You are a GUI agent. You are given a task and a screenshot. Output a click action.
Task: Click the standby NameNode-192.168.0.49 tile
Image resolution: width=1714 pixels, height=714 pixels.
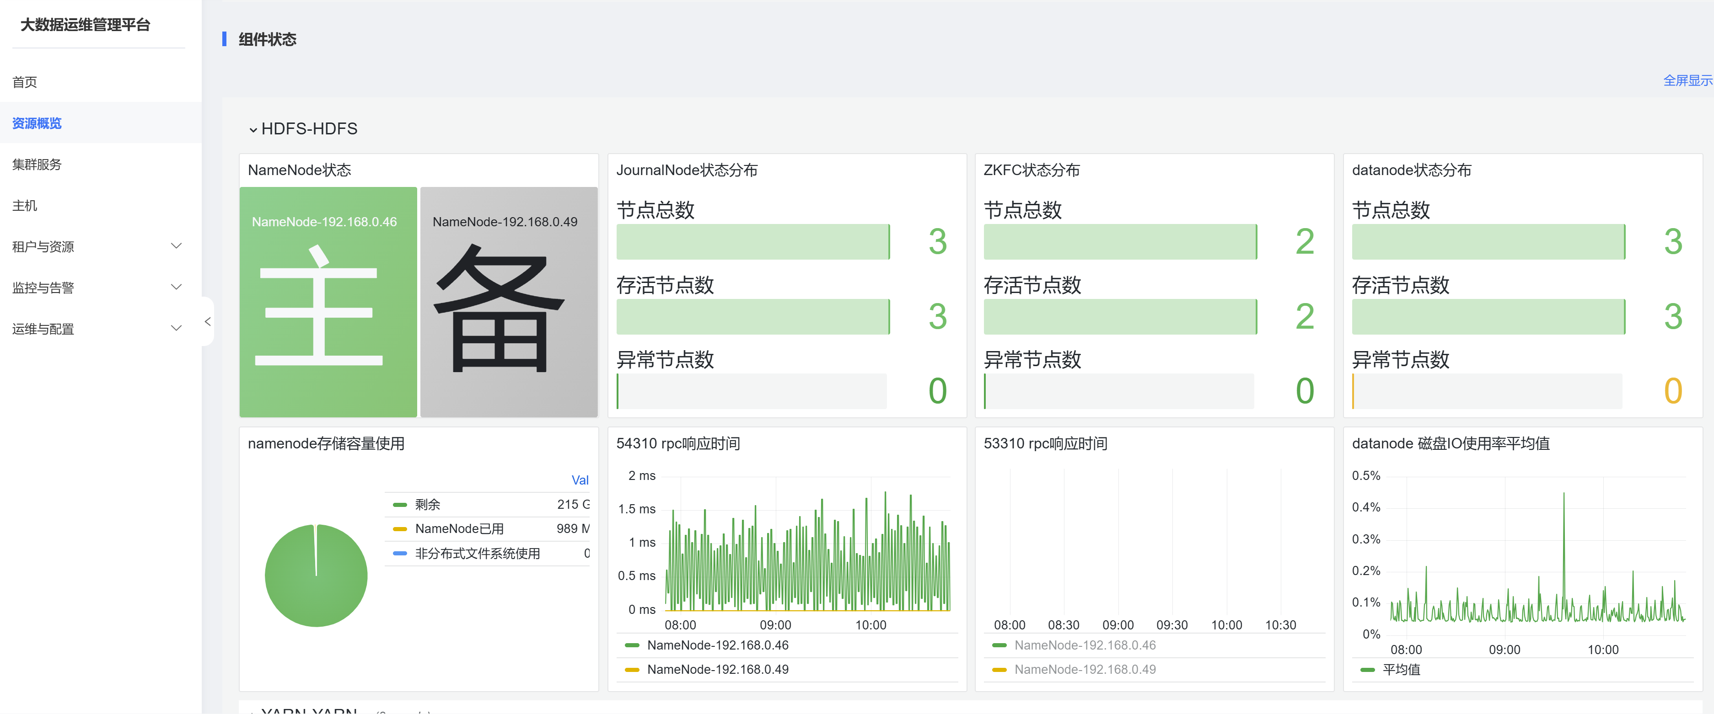pyautogui.click(x=509, y=302)
